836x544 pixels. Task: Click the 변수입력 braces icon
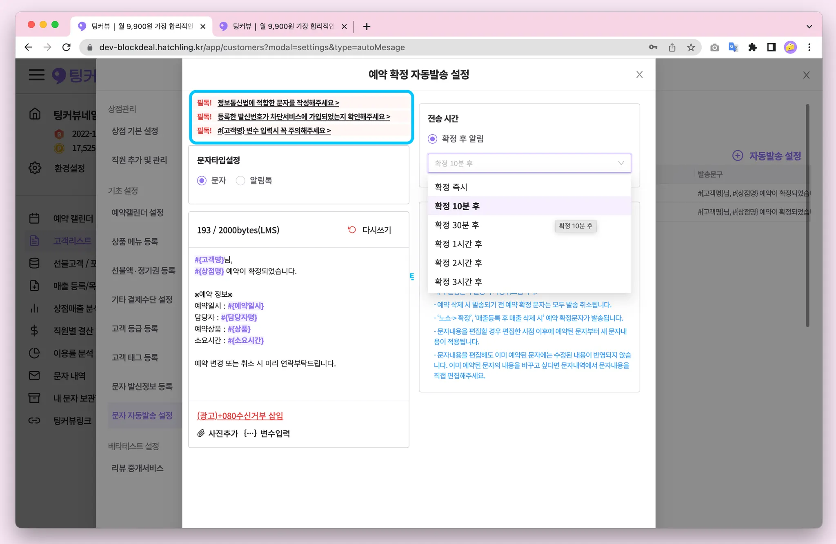click(x=250, y=433)
